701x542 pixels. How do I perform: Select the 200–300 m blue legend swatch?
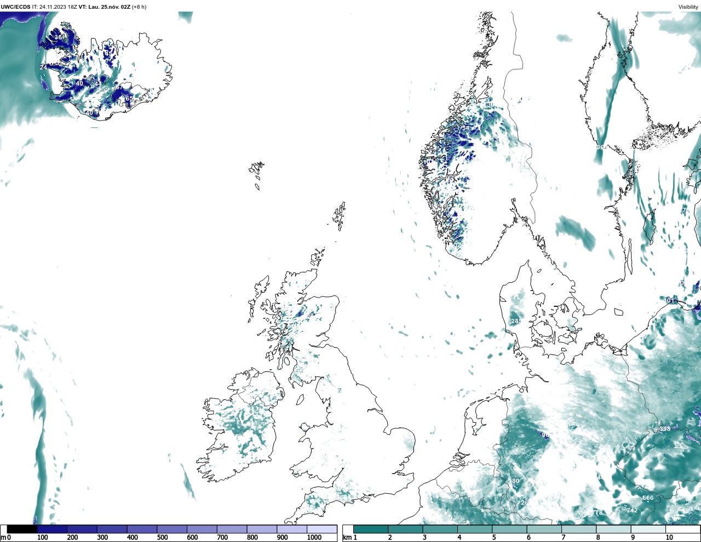pyautogui.click(x=82, y=529)
